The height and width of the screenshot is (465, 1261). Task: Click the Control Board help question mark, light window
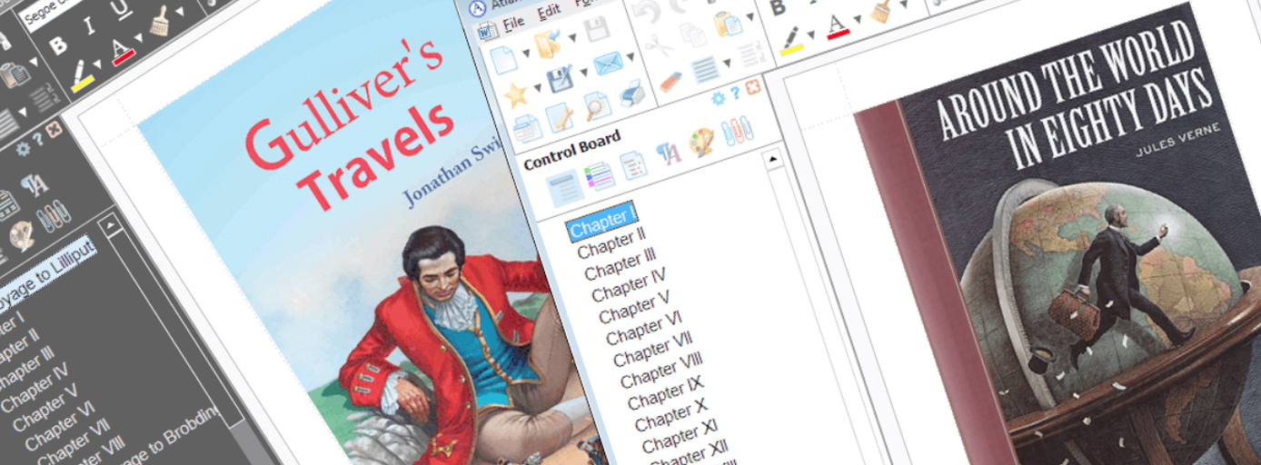(x=735, y=93)
